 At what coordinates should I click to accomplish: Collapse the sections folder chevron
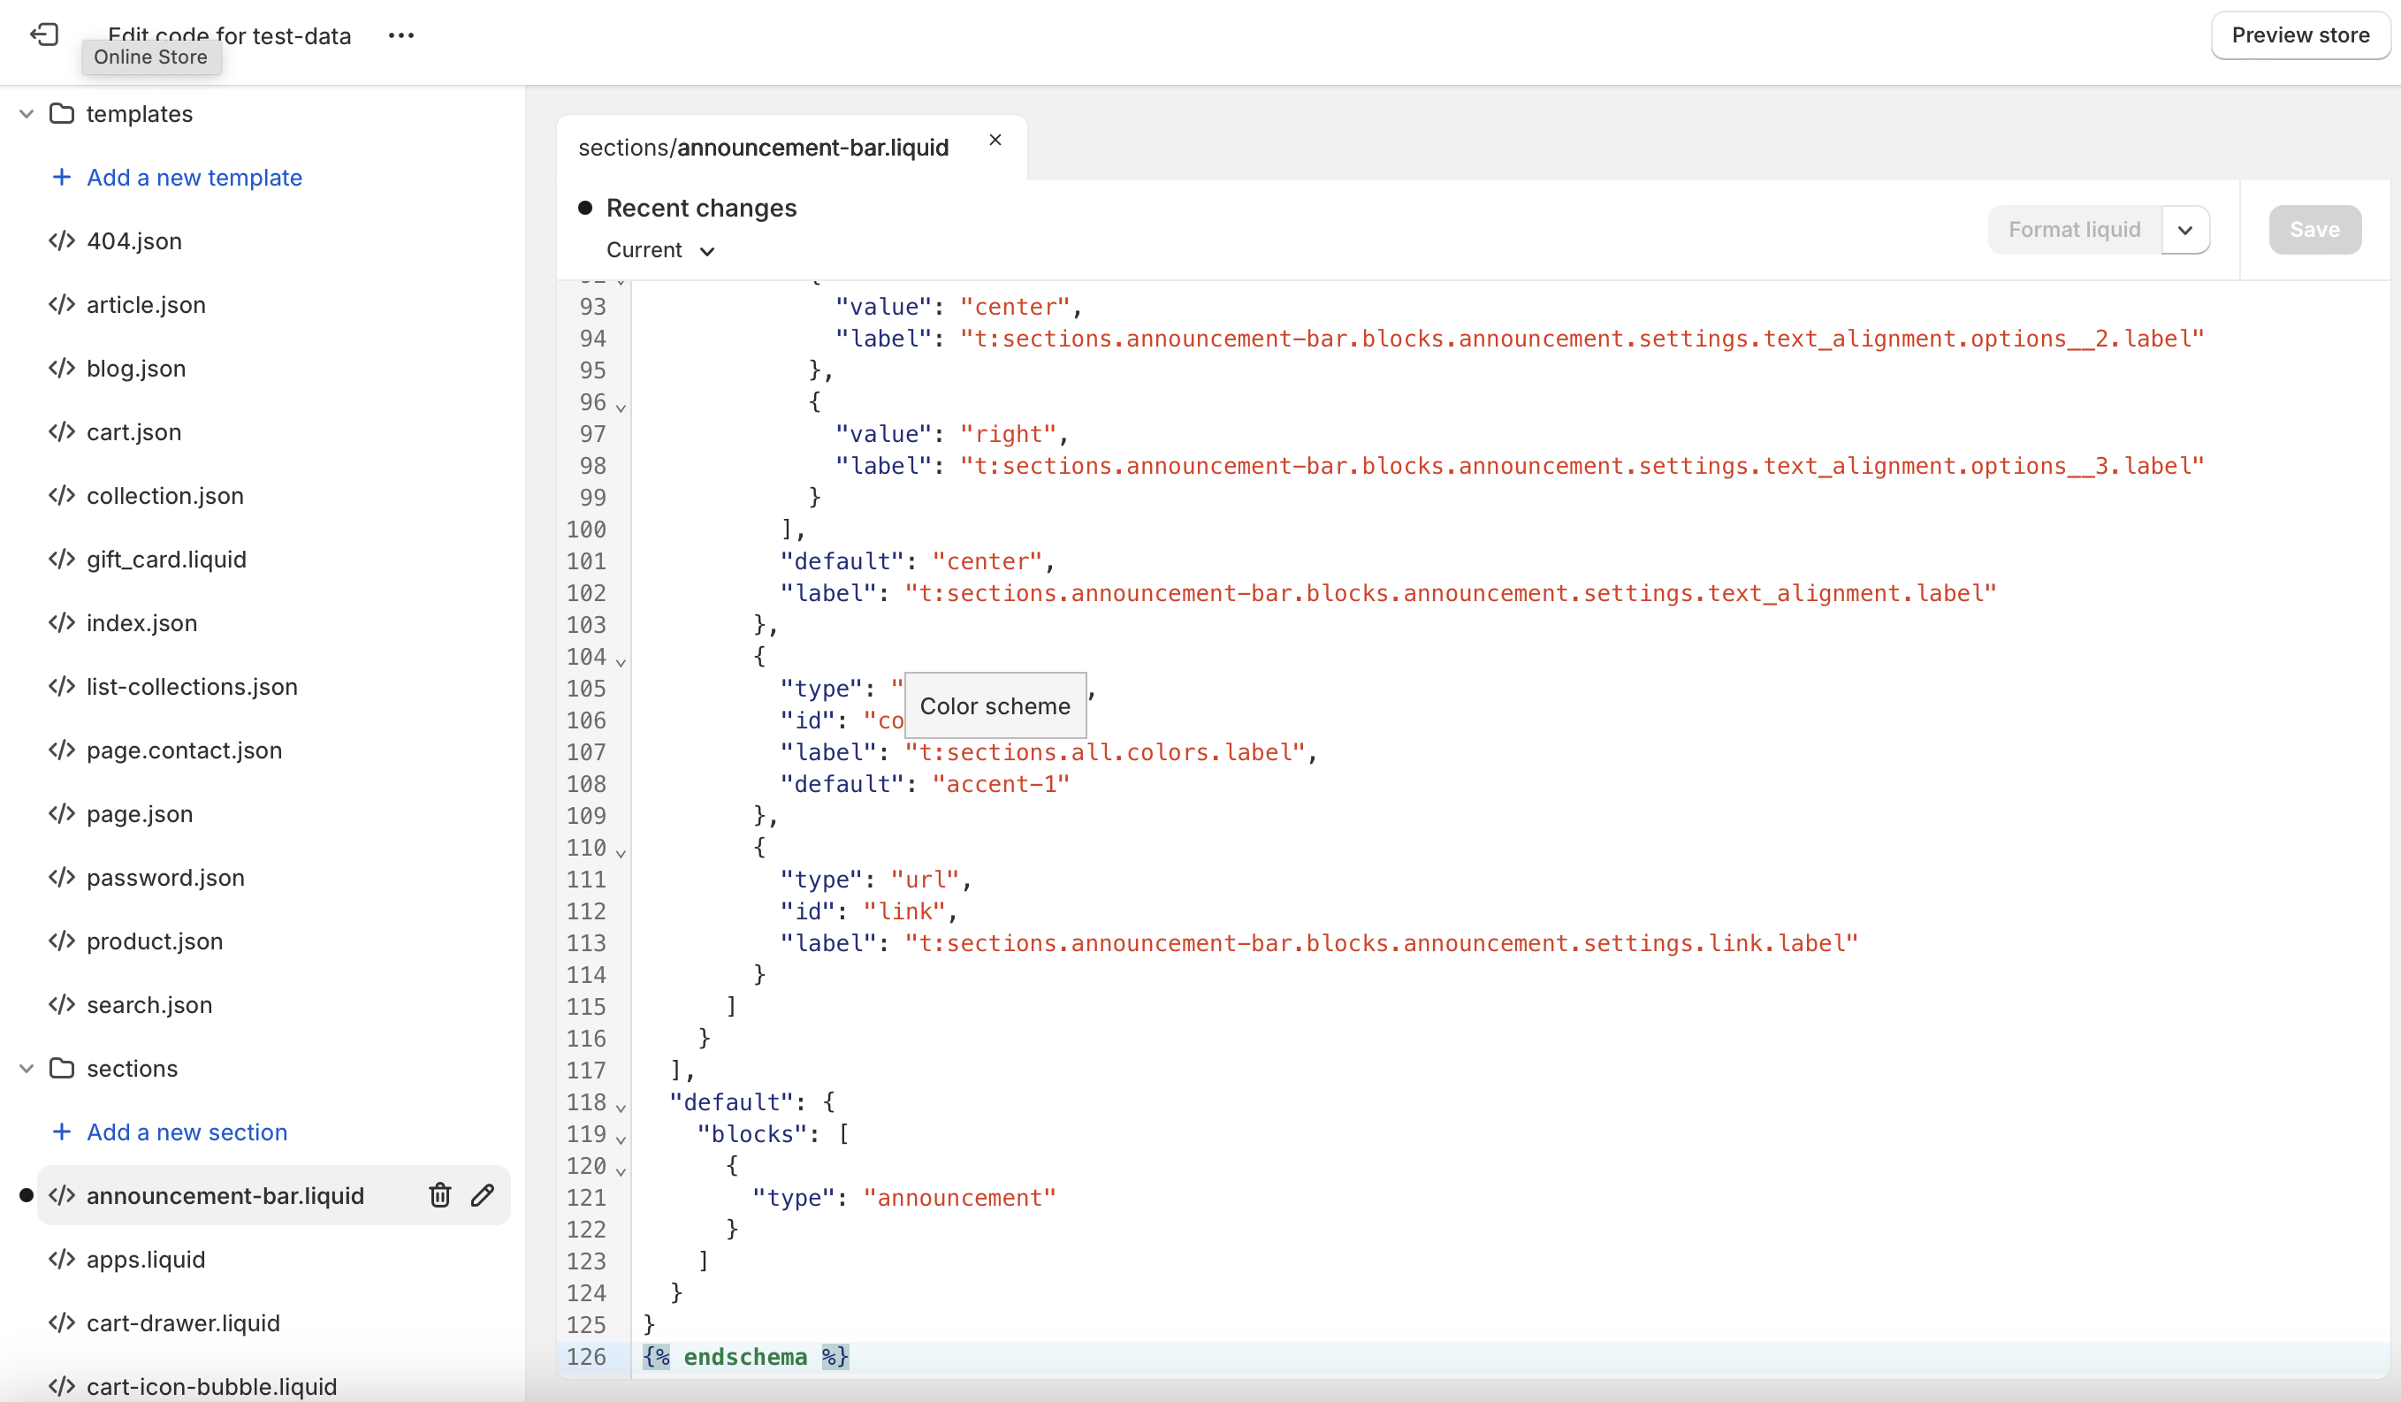tap(27, 1068)
